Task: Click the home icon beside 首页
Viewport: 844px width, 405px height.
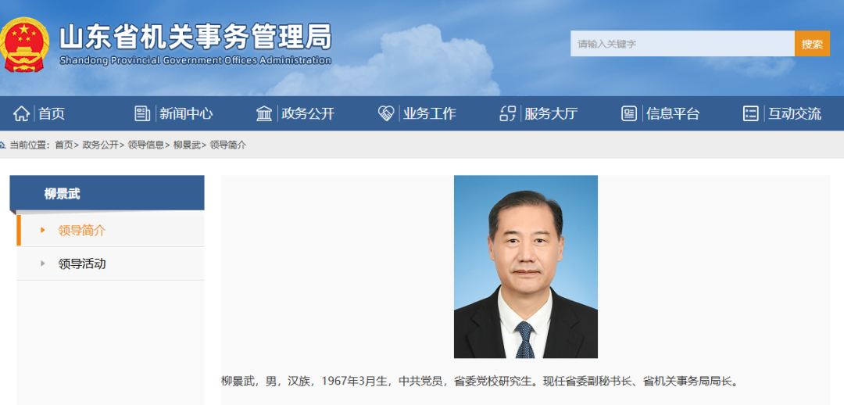Action: tap(22, 113)
